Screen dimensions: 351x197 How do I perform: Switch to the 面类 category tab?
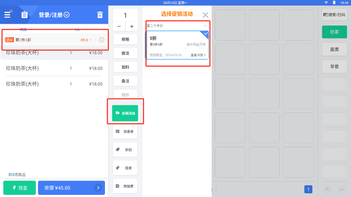click(x=334, y=49)
